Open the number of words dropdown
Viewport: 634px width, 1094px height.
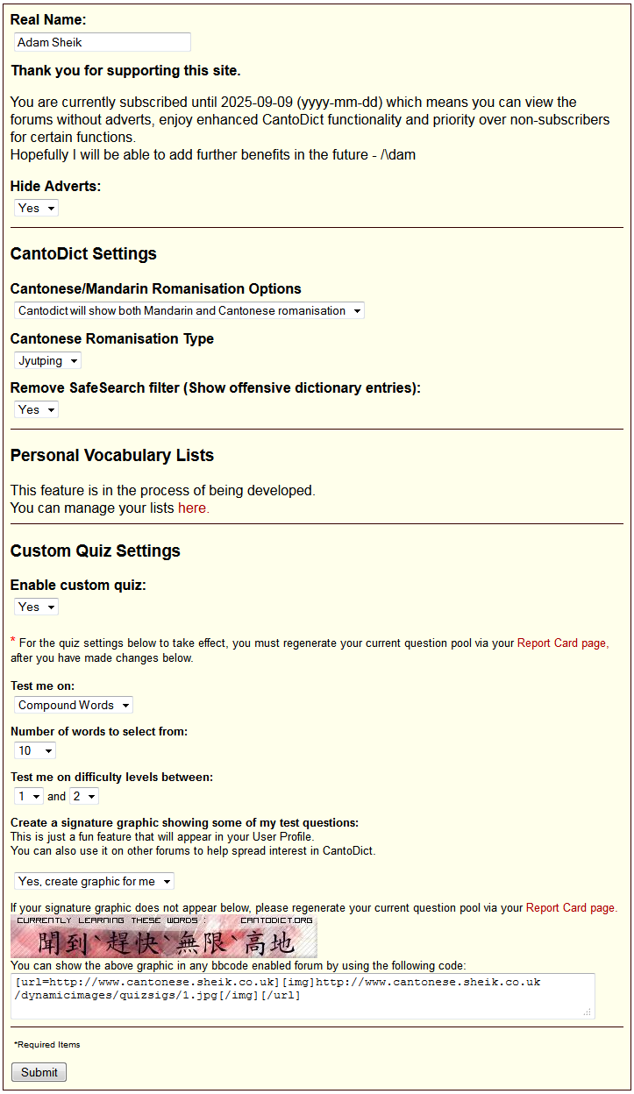point(35,750)
